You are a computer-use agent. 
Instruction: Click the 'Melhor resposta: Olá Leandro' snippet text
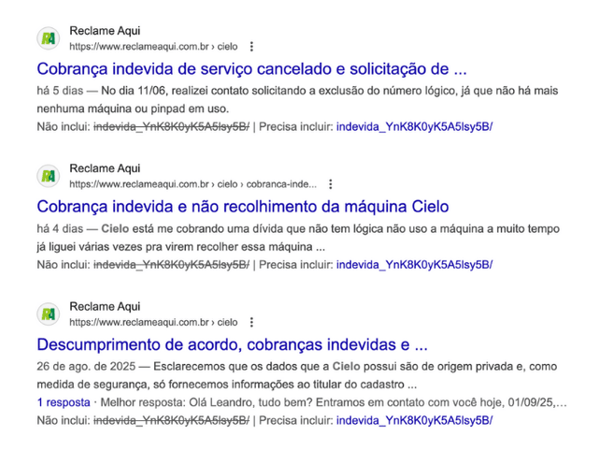point(334,402)
